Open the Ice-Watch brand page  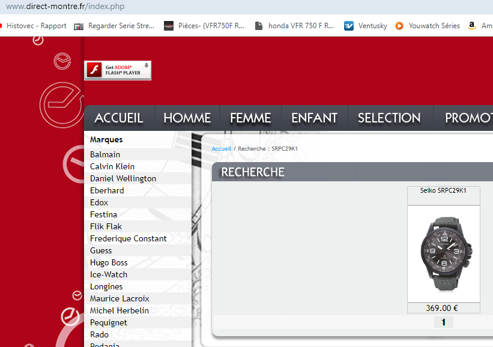pos(109,275)
